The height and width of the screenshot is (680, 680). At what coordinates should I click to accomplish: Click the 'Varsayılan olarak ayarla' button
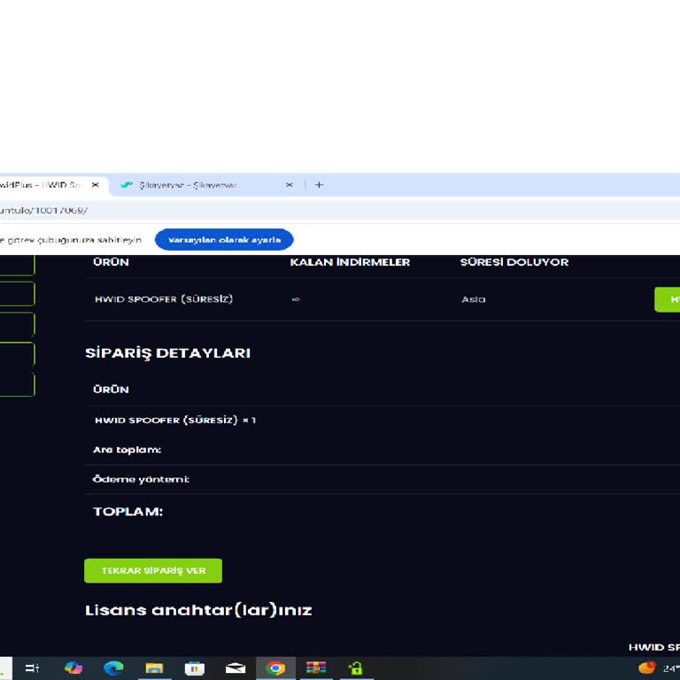(x=224, y=240)
